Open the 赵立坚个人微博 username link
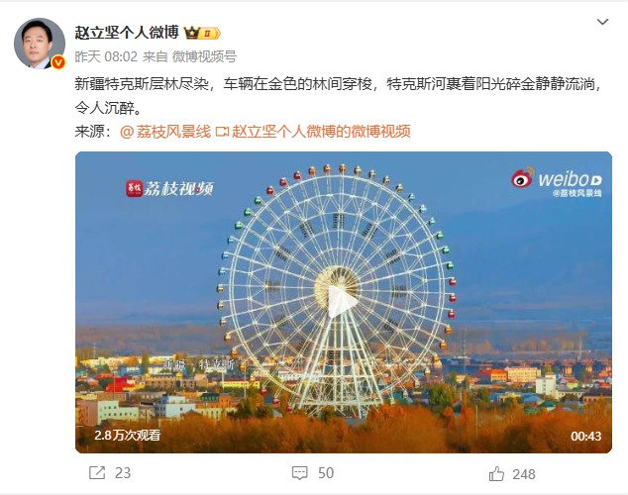Image resolution: width=628 pixels, height=495 pixels. 127,33
